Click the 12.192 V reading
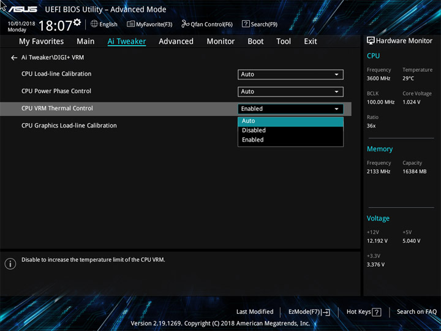 (x=377, y=241)
